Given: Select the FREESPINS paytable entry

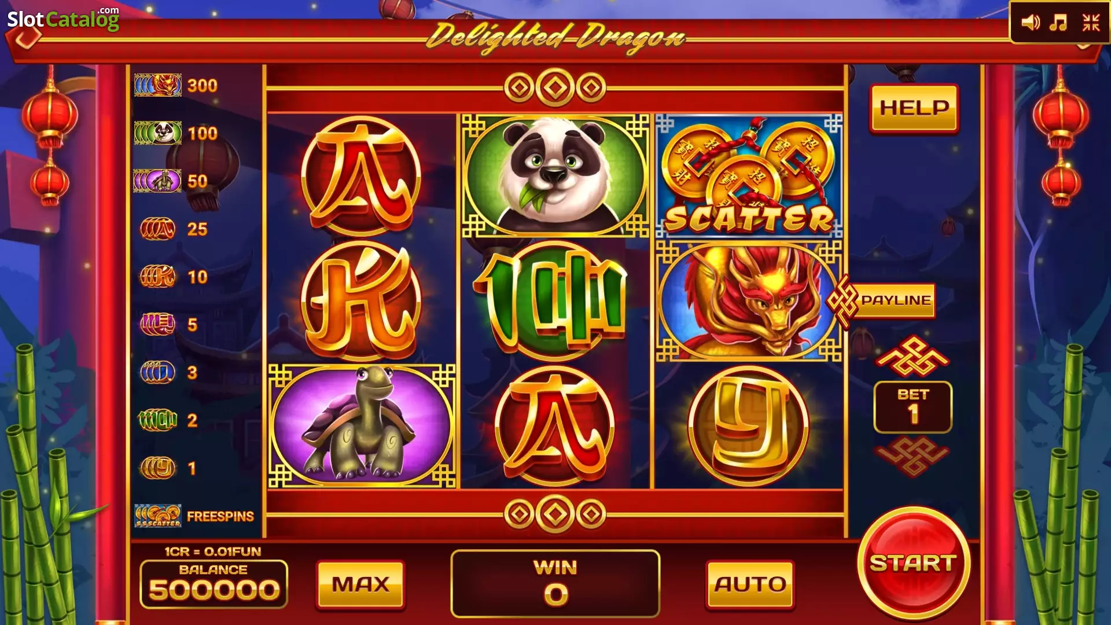Looking at the screenshot, I should tap(194, 516).
